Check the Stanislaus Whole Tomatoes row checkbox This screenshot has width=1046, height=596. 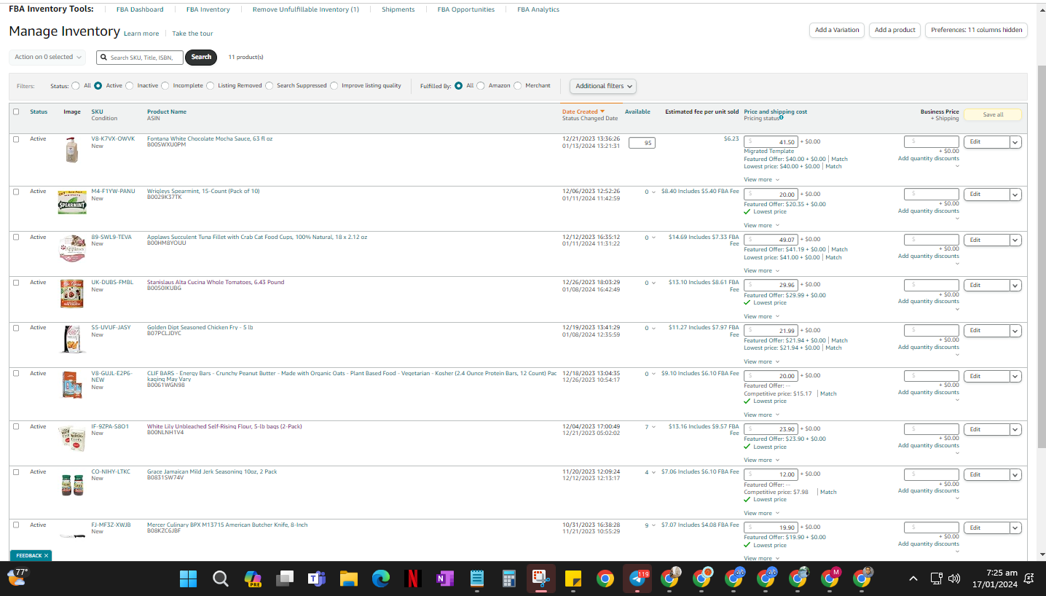coord(16,282)
